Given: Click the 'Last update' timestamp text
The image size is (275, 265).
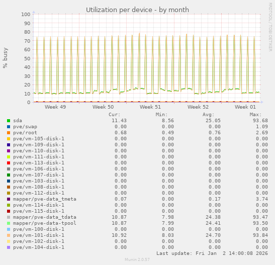Looking at the screenshot, I should coord(212,253).
